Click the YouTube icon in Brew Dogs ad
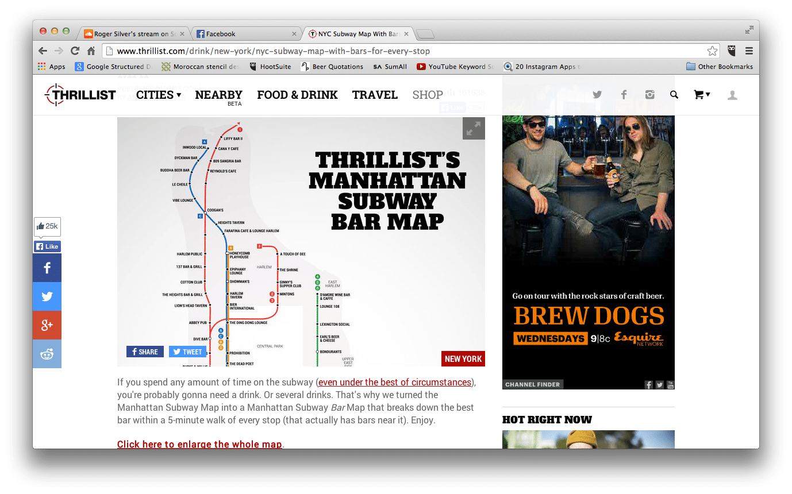The image size is (792, 494). click(x=670, y=385)
